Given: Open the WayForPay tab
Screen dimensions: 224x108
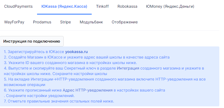Looking at the screenshot, I should tap(14, 22).
